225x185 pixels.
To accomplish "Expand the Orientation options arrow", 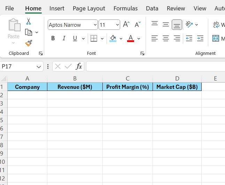I will [x=196, y=25].
